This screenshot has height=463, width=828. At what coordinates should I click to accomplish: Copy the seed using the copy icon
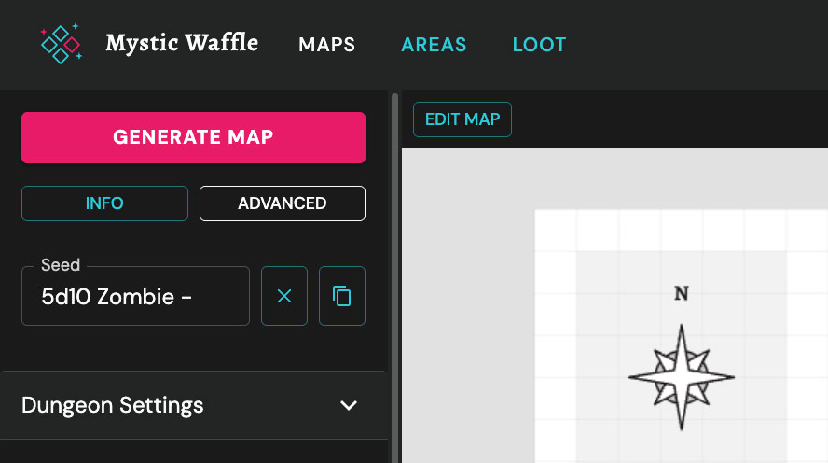point(342,296)
